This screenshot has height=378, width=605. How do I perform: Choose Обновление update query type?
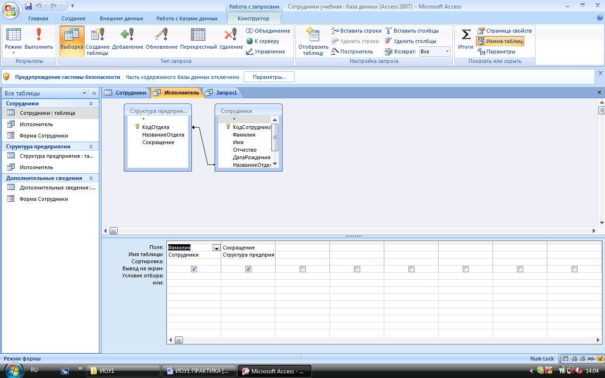(x=162, y=40)
